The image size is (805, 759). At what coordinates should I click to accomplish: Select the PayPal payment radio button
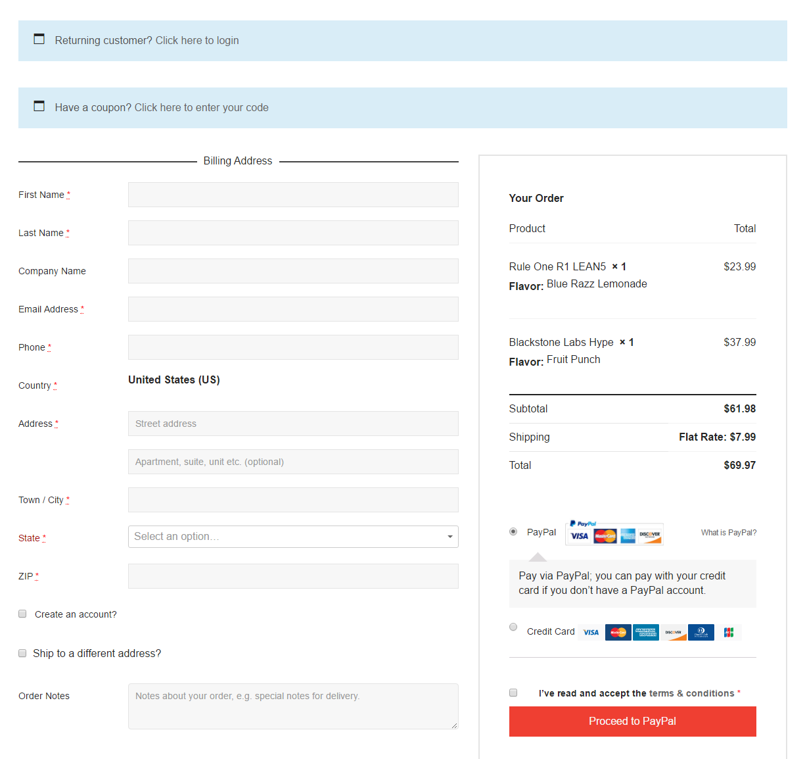[x=513, y=531]
